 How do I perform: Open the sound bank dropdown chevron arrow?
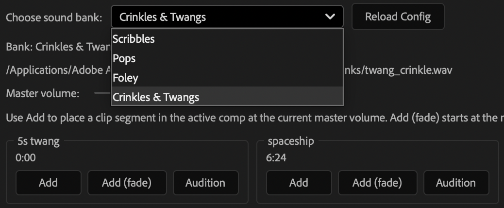point(330,17)
